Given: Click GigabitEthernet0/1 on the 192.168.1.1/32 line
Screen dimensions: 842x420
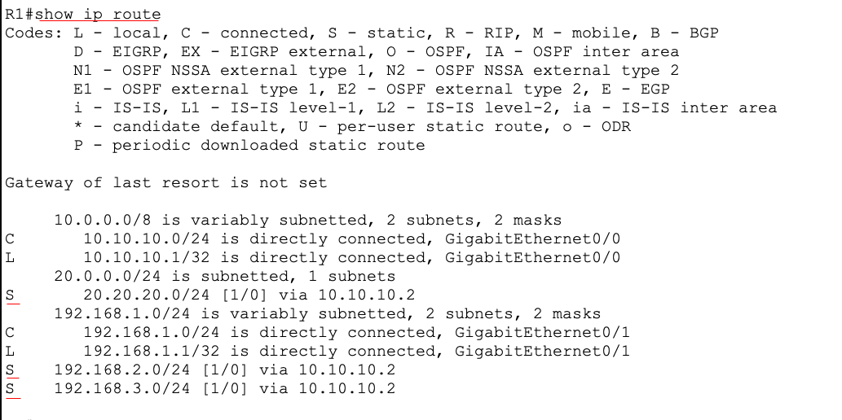Looking at the screenshot, I should (x=542, y=352).
